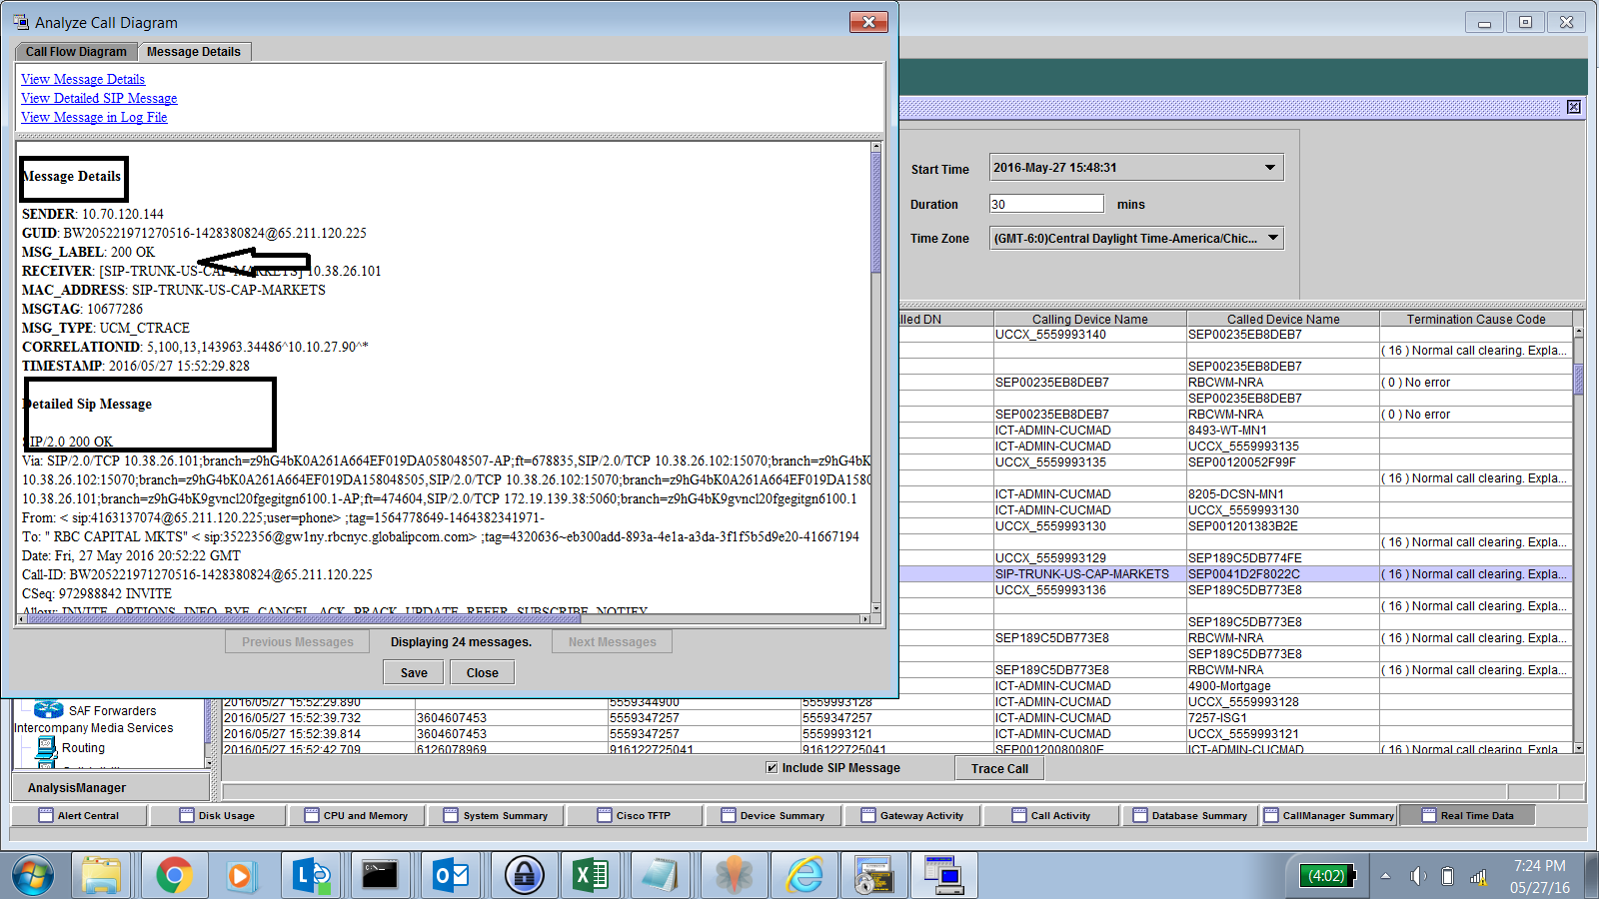Open System Summary tab

[496, 815]
